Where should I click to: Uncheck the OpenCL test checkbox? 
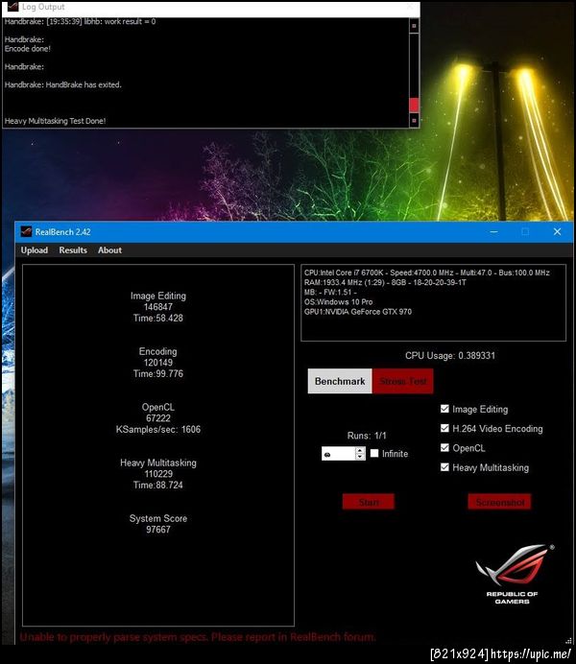coord(444,447)
